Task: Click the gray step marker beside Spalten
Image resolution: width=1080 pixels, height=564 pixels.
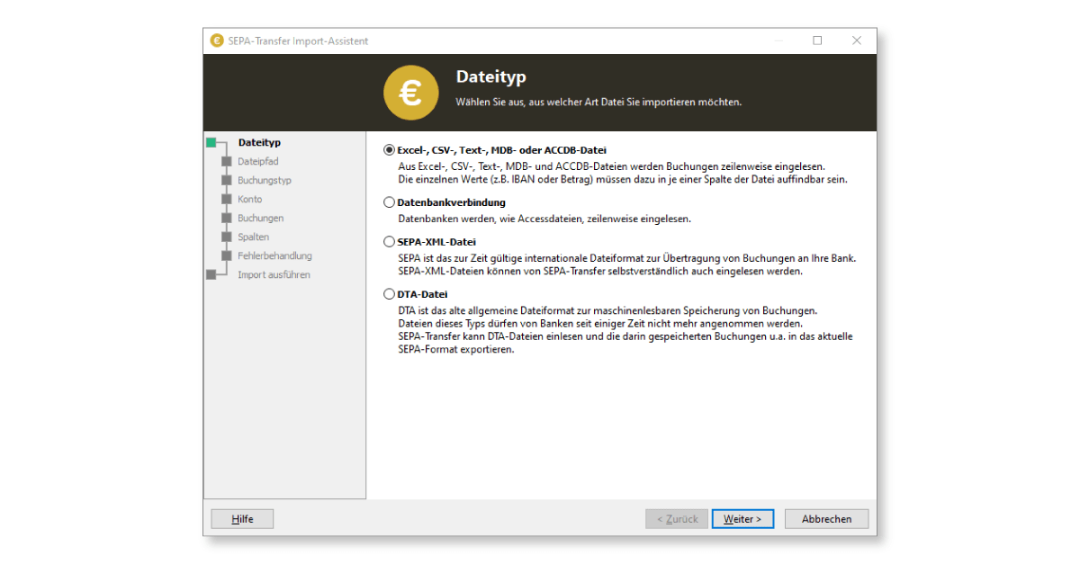Action: pyautogui.click(x=226, y=237)
